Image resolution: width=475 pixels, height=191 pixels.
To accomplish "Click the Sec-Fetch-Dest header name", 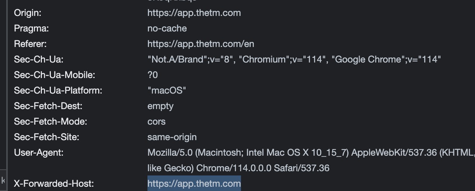I will click(x=48, y=106).
